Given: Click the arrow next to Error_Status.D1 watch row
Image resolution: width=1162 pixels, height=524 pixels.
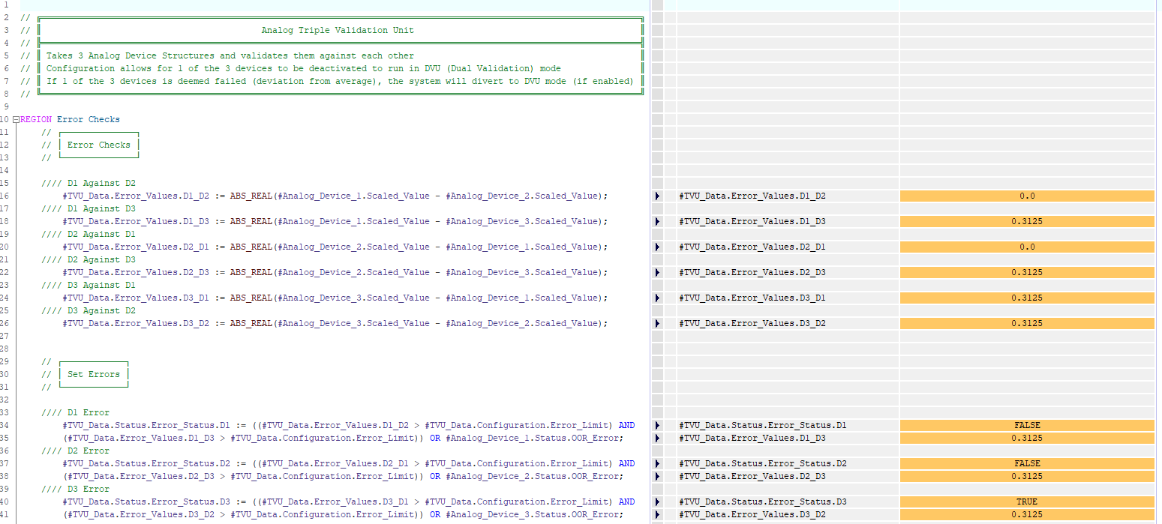Looking at the screenshot, I should pos(658,426).
